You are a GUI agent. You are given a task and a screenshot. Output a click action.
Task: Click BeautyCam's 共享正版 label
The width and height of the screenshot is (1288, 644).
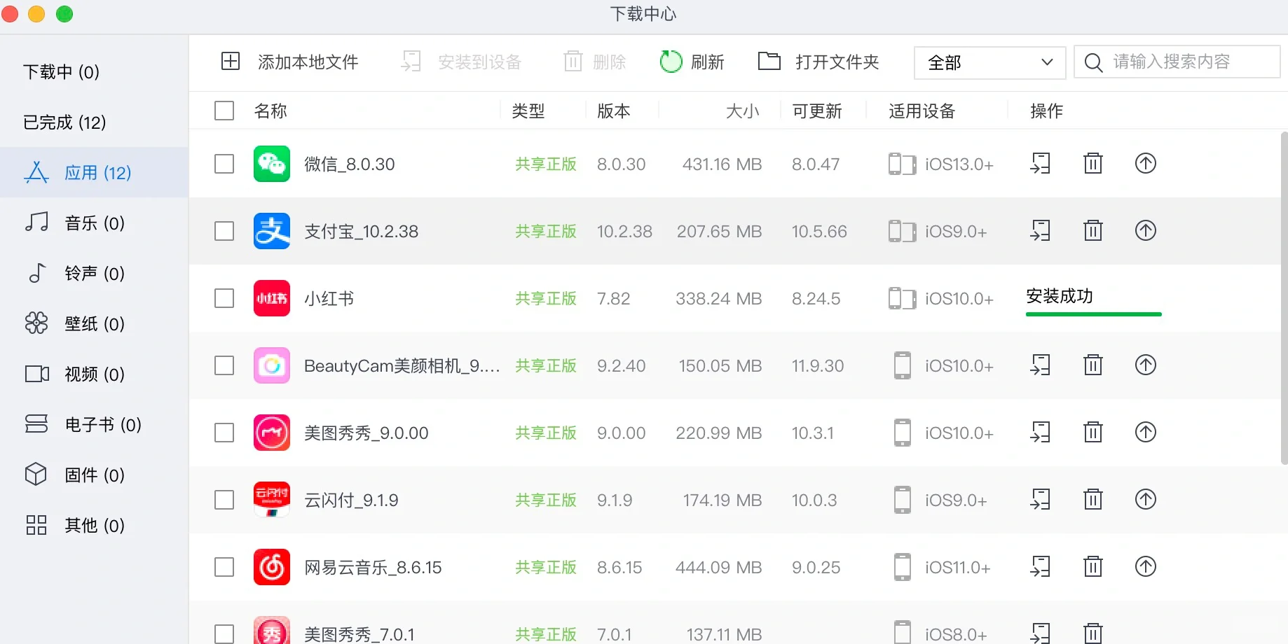545,365
